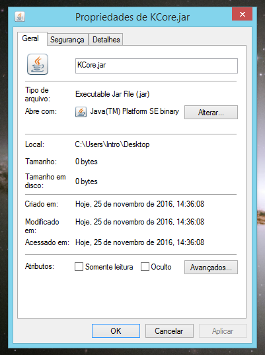The height and width of the screenshot is (355, 265).
Task: Enable the Somente leitura checkbox
Action: click(x=79, y=267)
